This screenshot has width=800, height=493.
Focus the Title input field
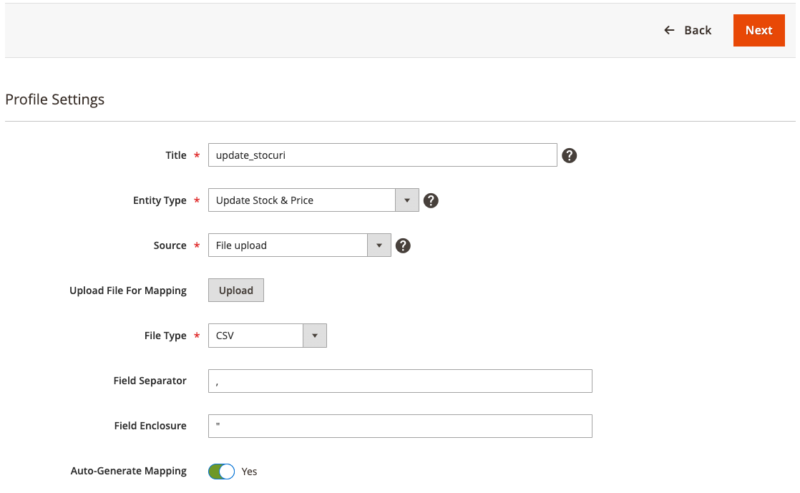tap(383, 155)
